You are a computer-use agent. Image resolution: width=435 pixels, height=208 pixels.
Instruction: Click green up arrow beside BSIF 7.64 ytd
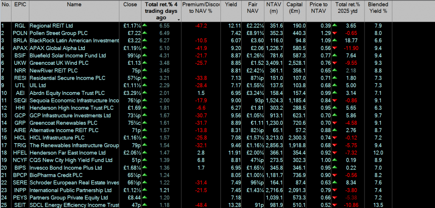335,55
